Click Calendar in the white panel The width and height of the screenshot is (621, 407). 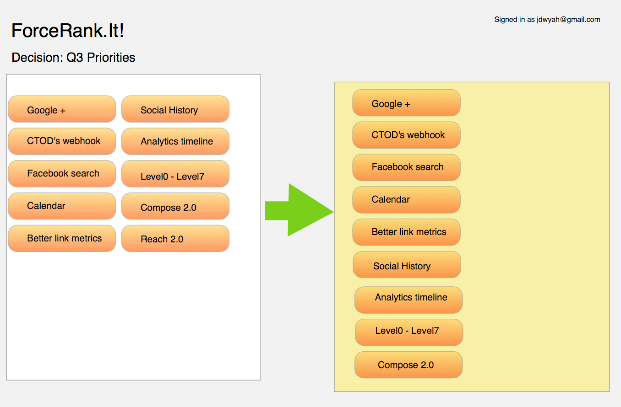tap(62, 206)
